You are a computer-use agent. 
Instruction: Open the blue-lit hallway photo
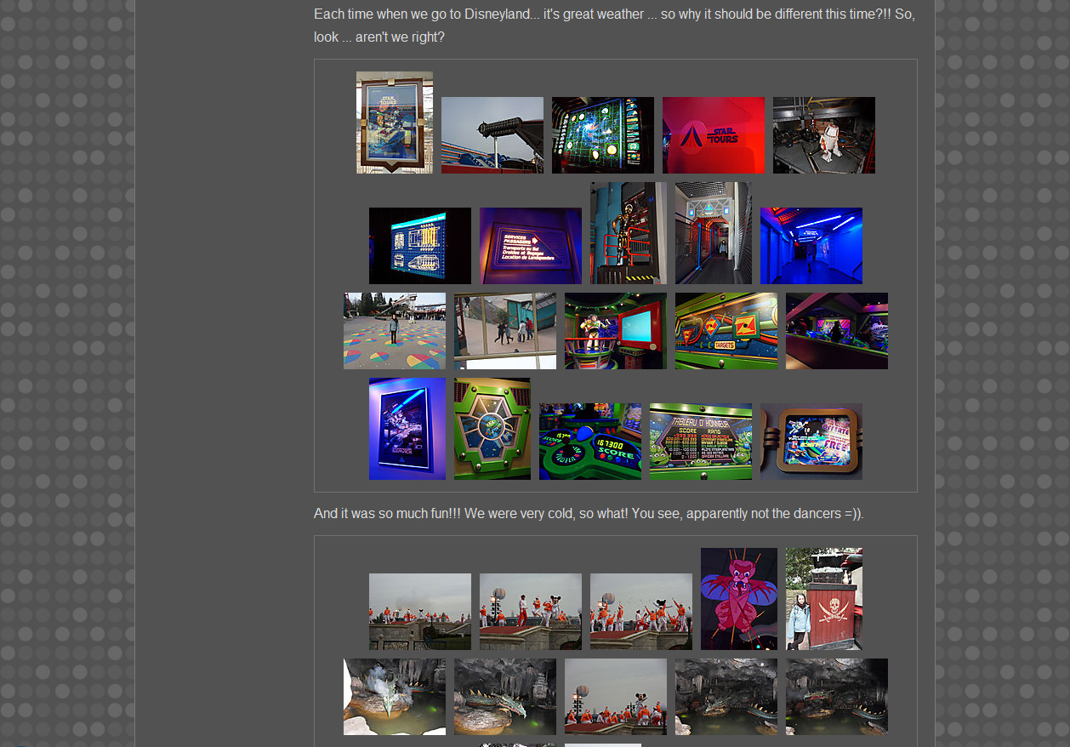click(x=811, y=246)
